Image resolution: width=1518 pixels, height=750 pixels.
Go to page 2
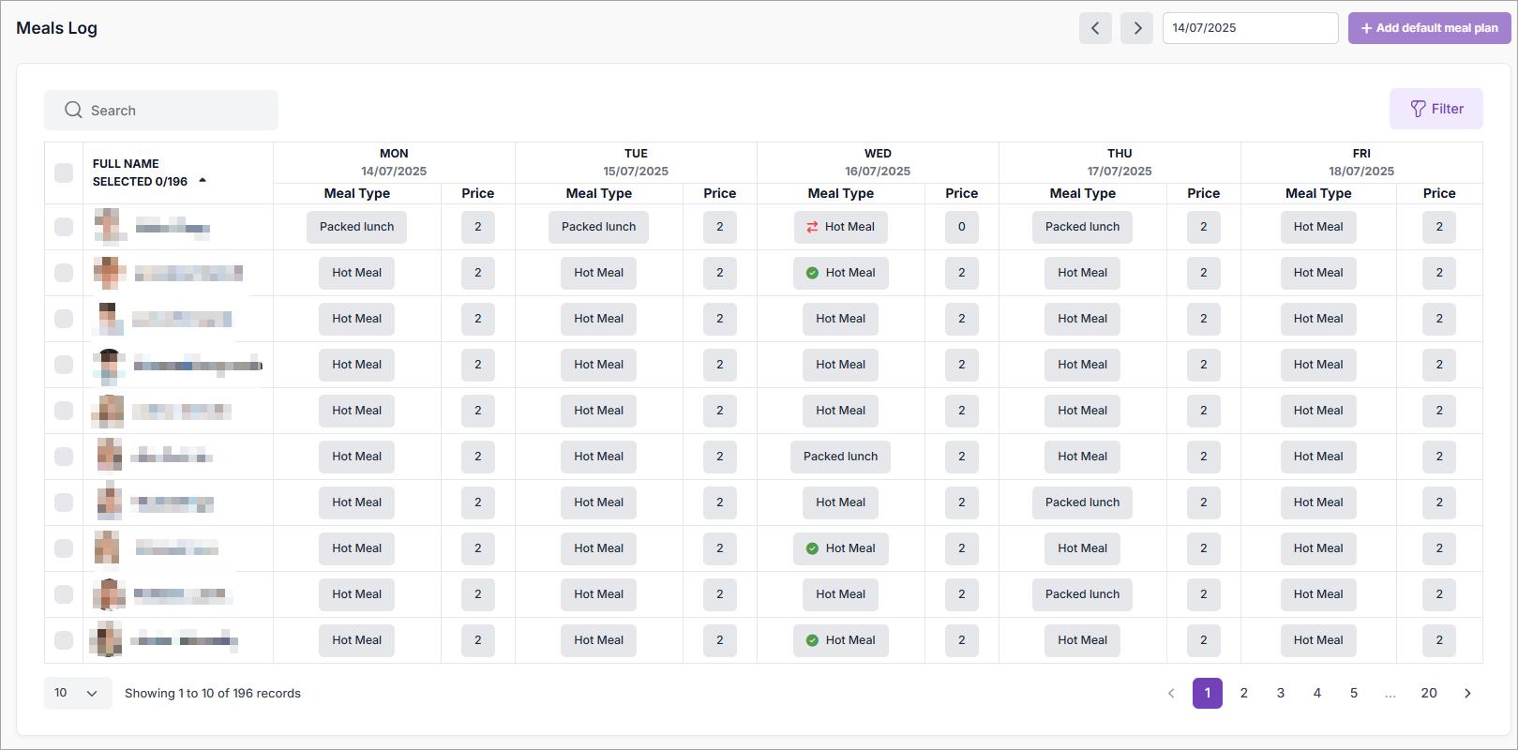point(1244,694)
